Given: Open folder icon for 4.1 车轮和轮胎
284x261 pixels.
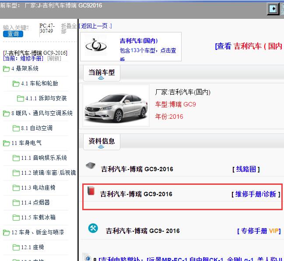Looking at the screenshot, I should click(16, 84).
